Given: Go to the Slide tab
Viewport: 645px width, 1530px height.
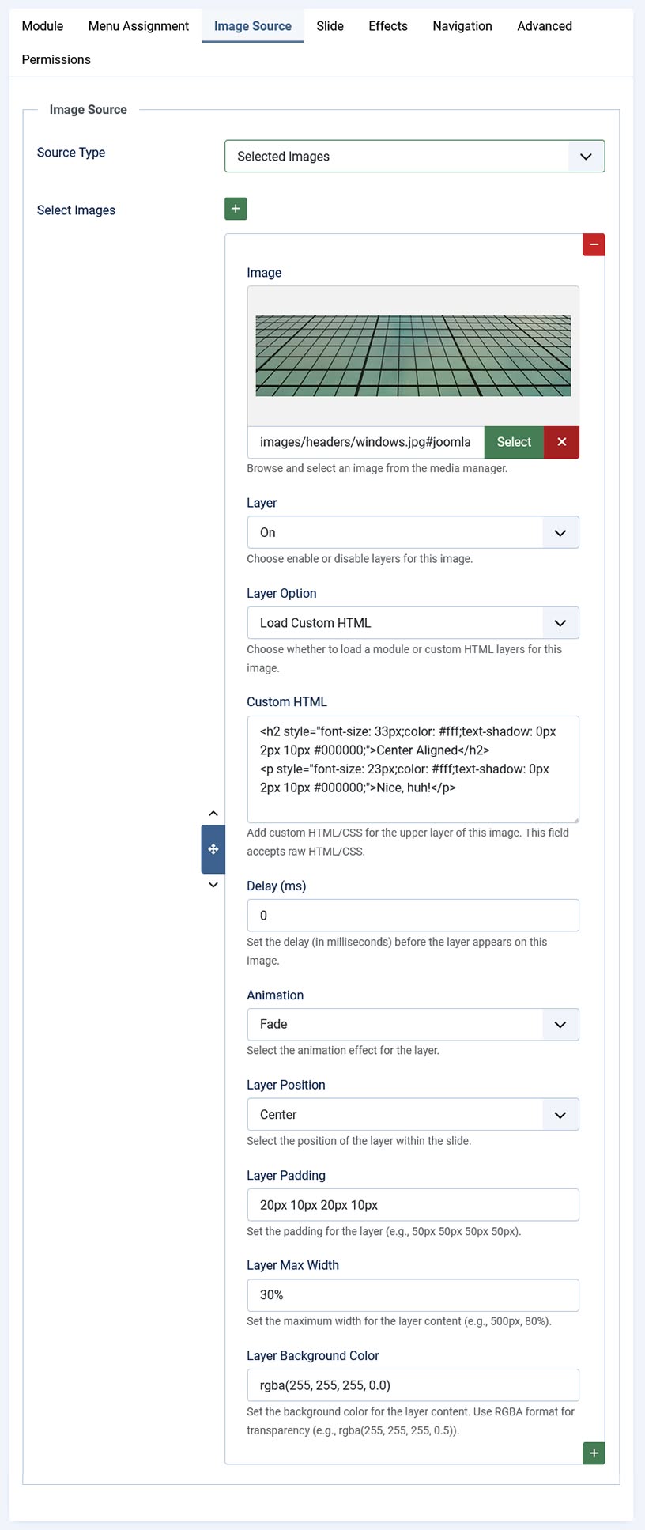Looking at the screenshot, I should coord(330,26).
